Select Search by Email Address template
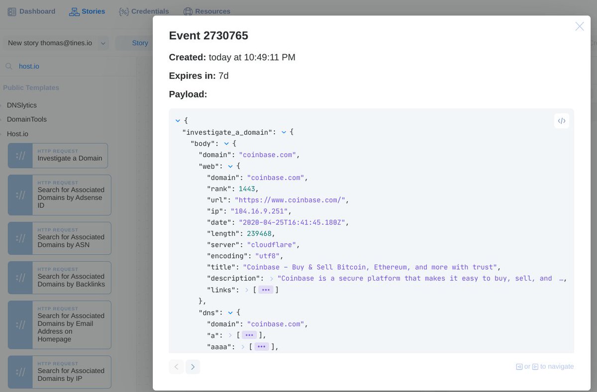This screenshot has width=597, height=392. [x=60, y=325]
